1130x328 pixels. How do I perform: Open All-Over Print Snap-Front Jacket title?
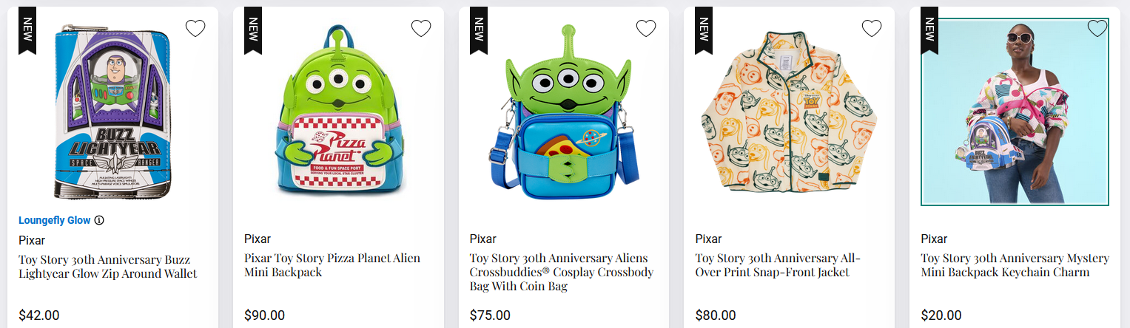tap(778, 265)
